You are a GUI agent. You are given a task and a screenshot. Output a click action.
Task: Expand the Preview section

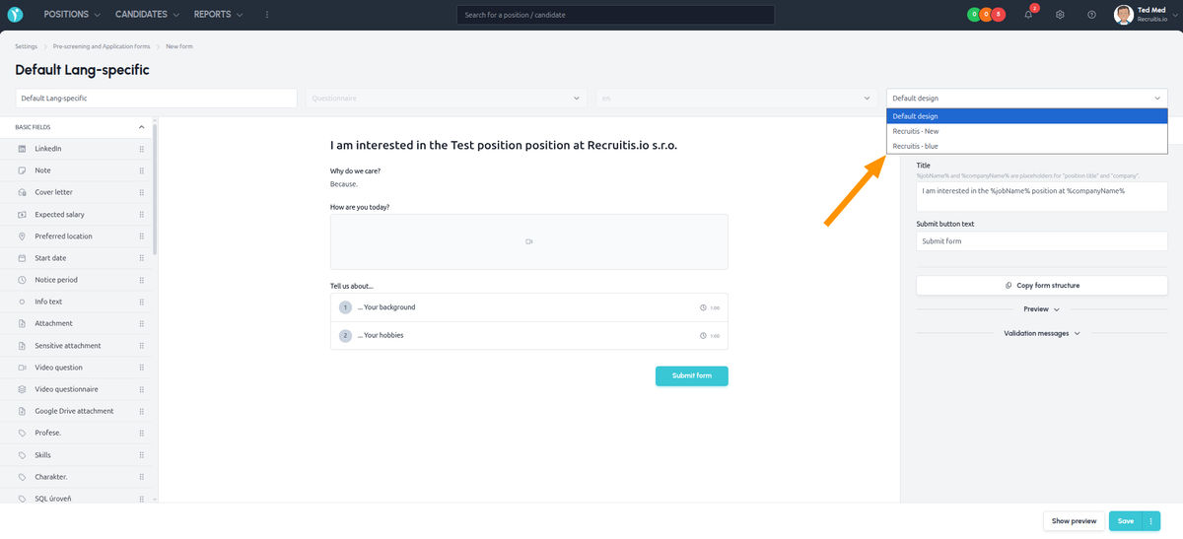[1042, 309]
